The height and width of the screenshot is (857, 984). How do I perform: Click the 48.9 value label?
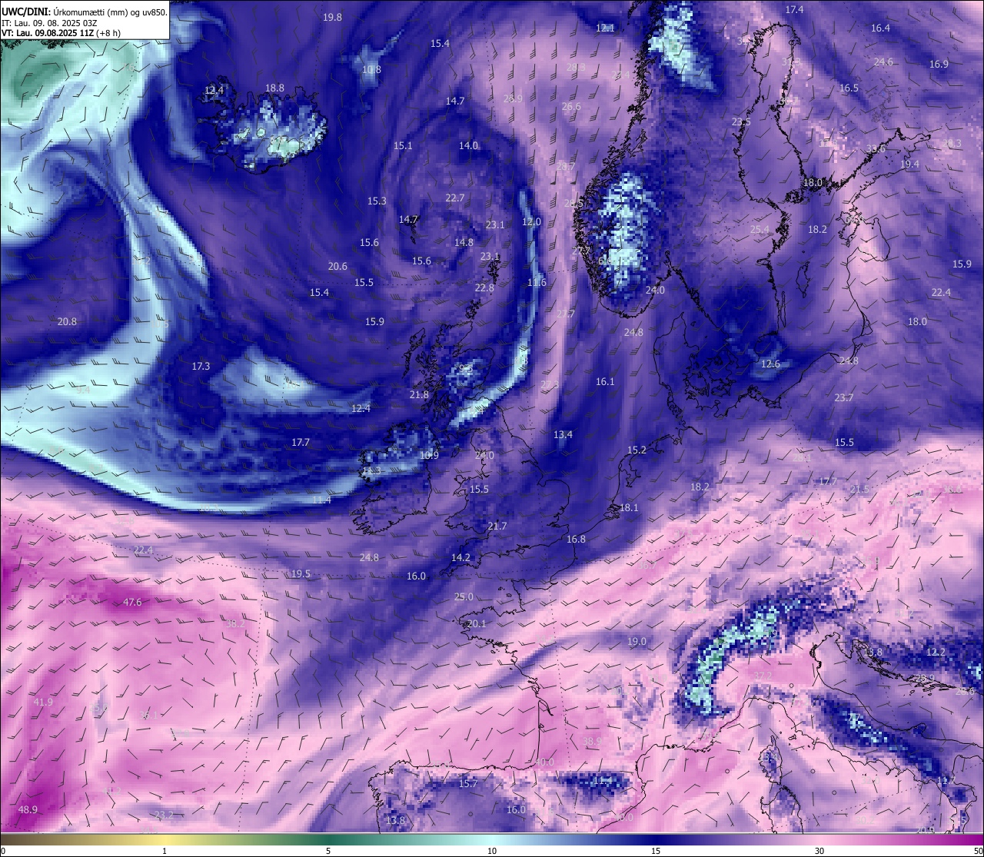pyautogui.click(x=28, y=809)
